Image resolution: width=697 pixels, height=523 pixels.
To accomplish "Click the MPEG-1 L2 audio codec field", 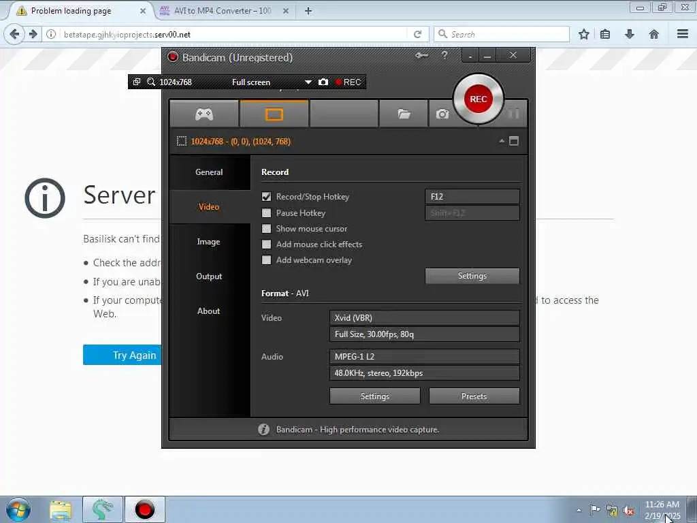I will click(x=425, y=356).
